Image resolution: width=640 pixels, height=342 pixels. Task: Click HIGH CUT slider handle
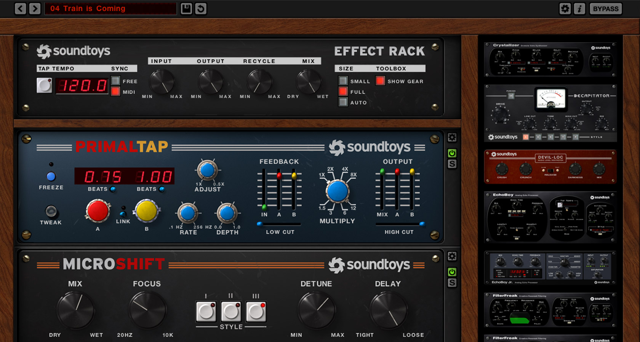422,224
